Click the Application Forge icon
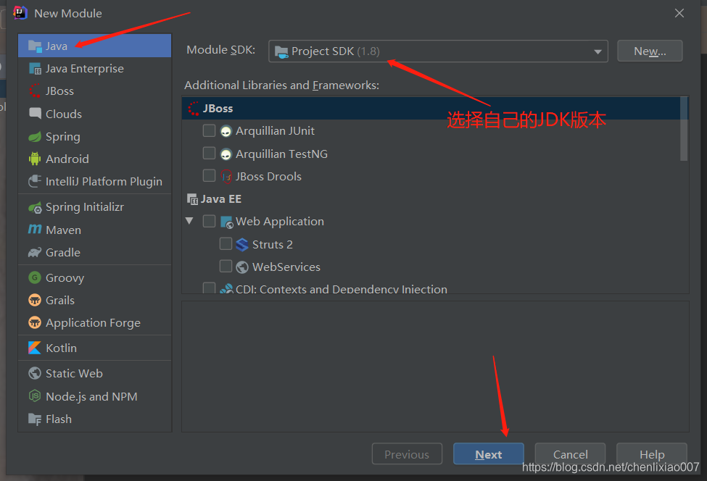 click(x=35, y=322)
